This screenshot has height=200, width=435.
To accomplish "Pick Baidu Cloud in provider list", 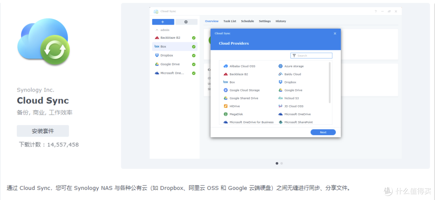I will click(x=292, y=74).
